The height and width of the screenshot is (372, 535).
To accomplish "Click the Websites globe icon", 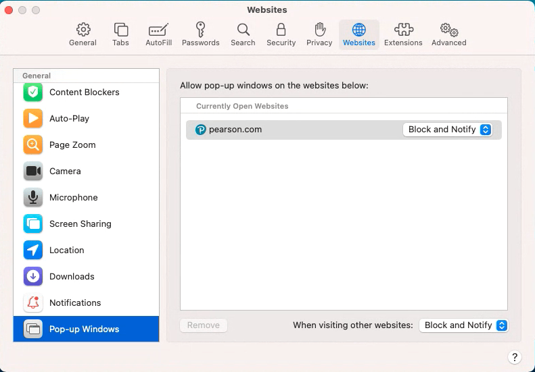I will 359,30.
